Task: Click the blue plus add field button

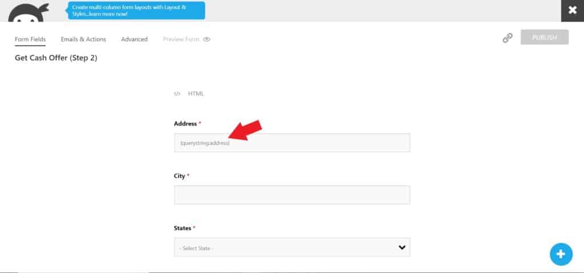Action: 561,254
